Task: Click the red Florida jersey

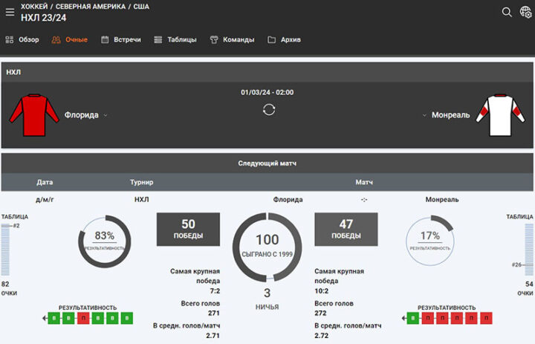Action: pyautogui.click(x=34, y=115)
